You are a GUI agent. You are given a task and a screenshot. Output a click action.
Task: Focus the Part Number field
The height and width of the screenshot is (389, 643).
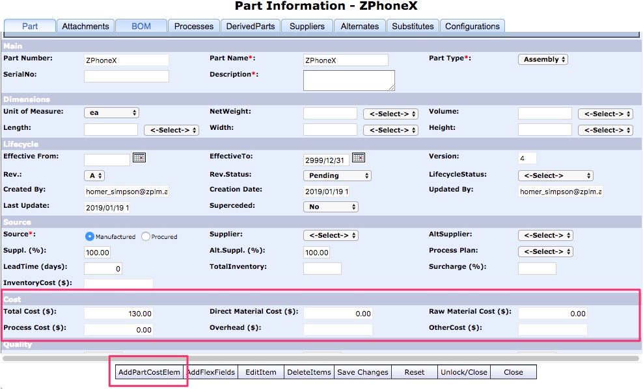(126, 60)
